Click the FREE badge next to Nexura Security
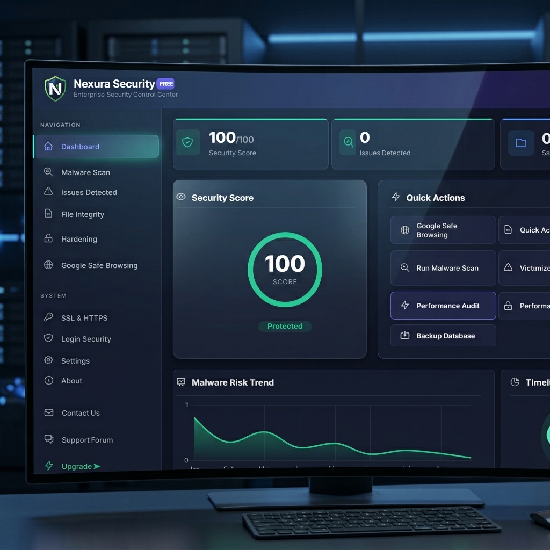 [165, 84]
